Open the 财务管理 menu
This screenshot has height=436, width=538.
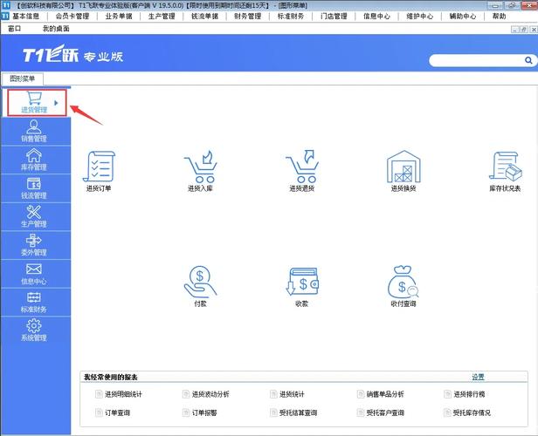247,16
